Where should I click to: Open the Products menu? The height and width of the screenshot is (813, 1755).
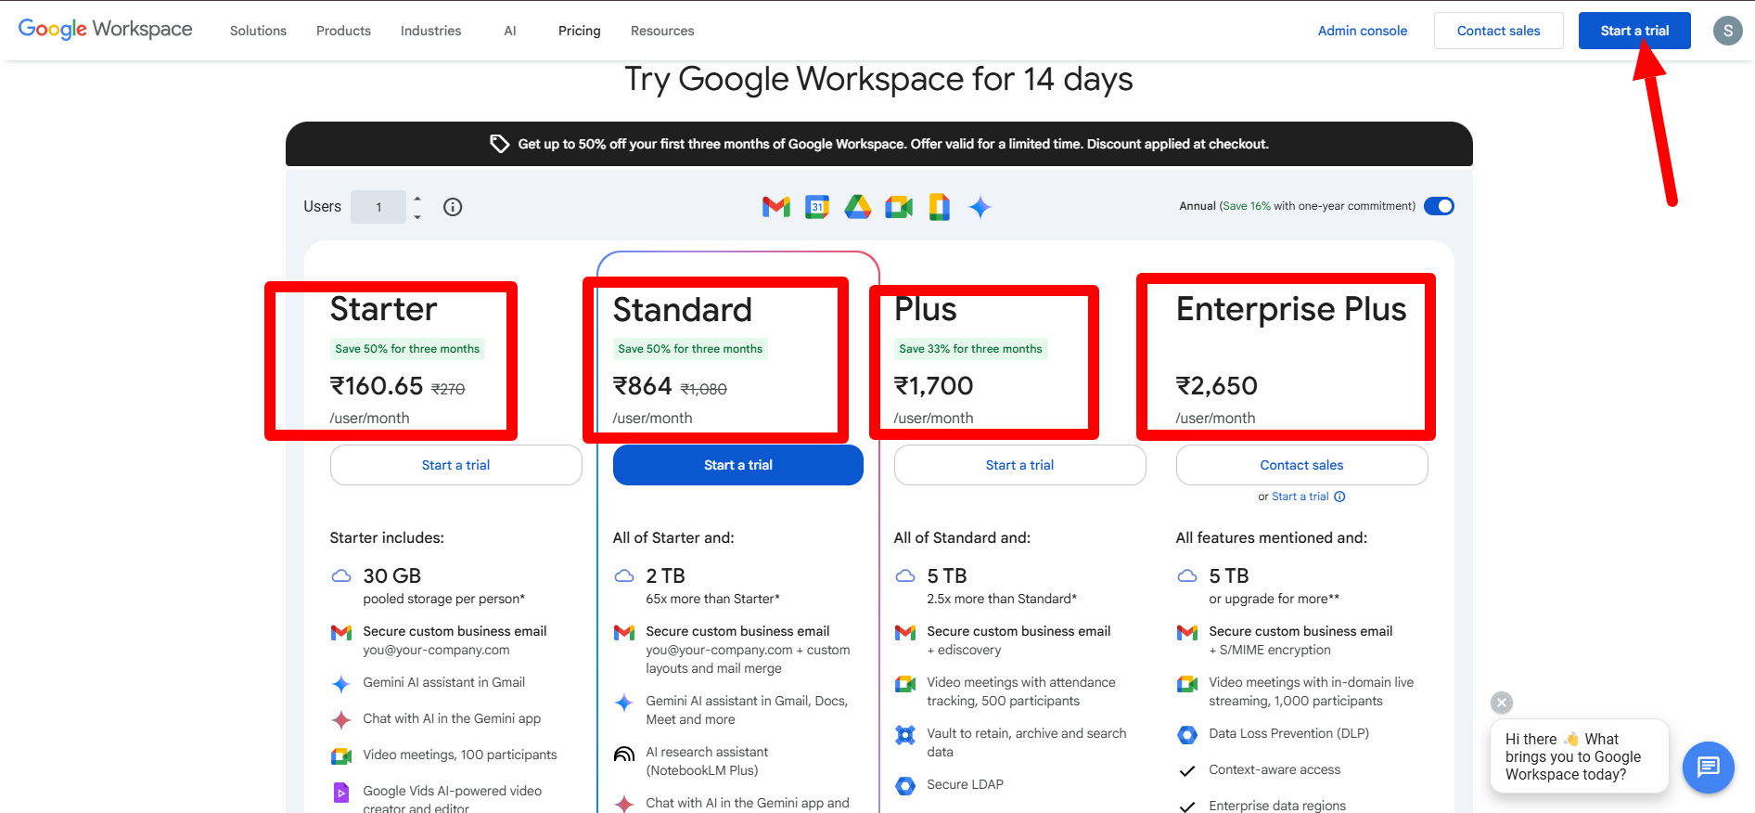click(x=343, y=31)
